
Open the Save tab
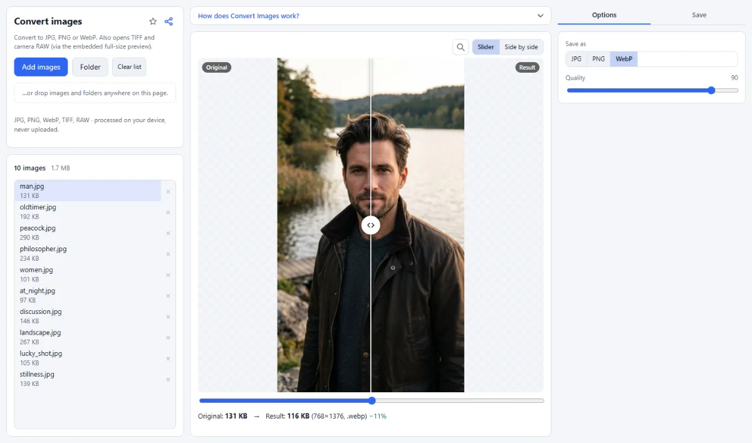[699, 15]
